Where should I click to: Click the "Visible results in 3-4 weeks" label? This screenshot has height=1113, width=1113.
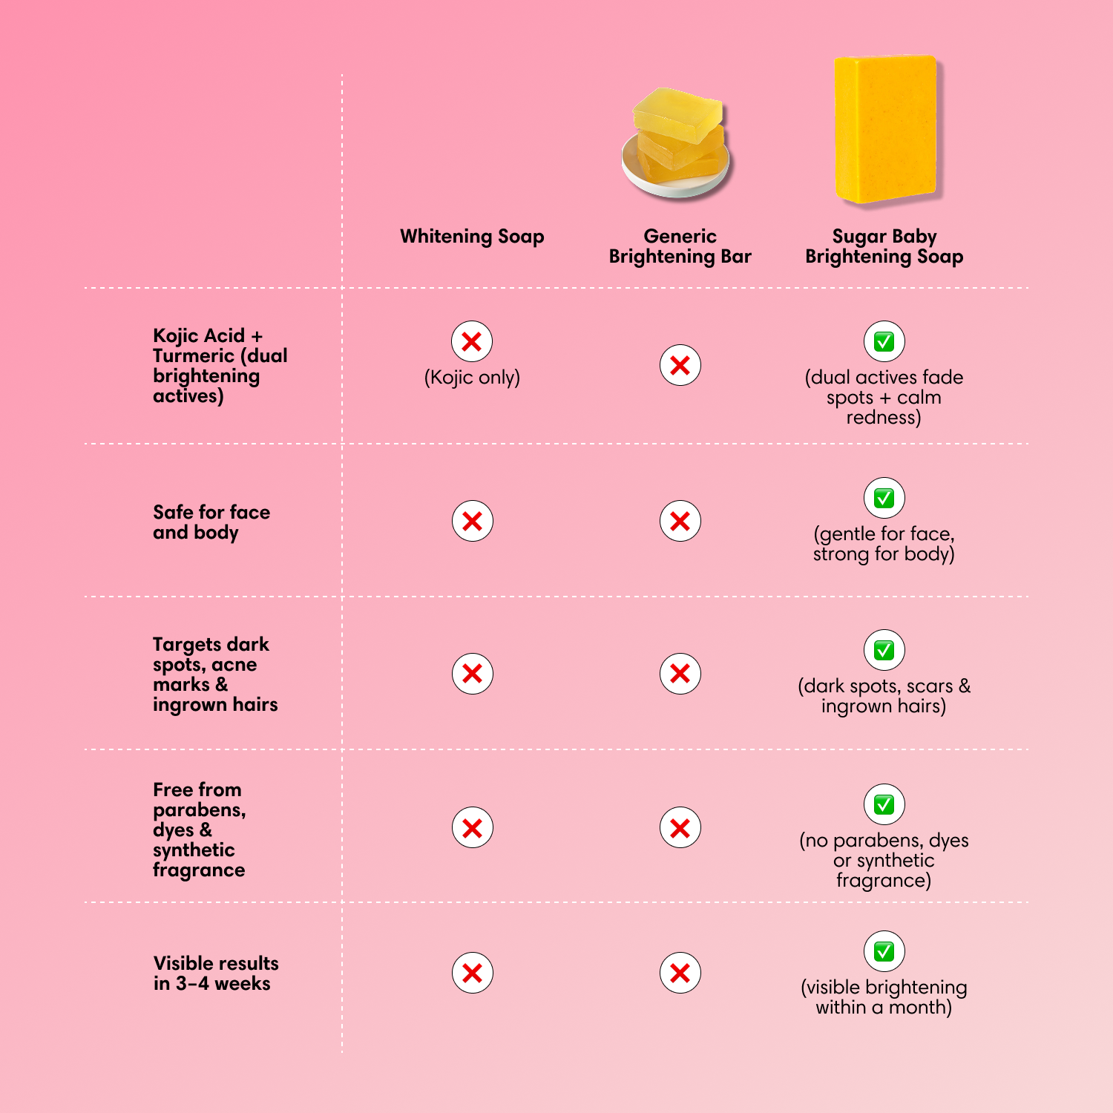pyautogui.click(x=215, y=974)
